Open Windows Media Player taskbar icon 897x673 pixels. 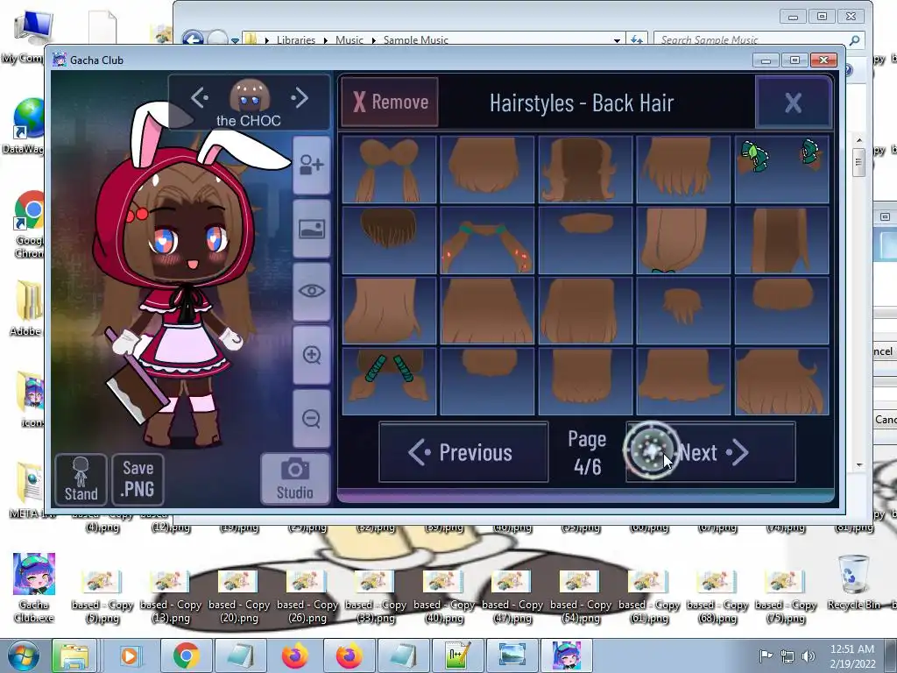pos(130,655)
